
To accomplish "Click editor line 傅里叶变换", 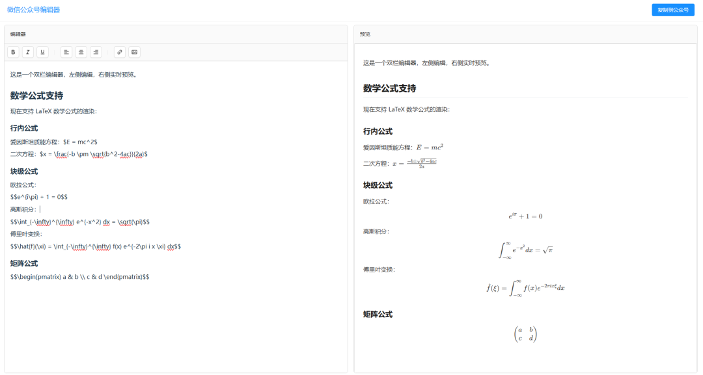I will coord(27,234).
